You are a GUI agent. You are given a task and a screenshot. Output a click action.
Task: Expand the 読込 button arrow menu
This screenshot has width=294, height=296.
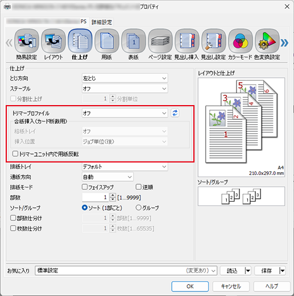click(x=248, y=270)
